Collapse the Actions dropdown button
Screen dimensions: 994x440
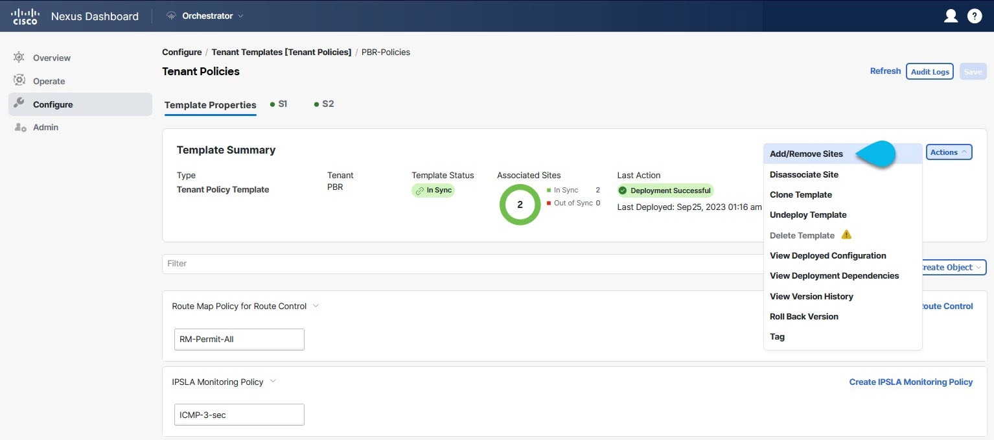coord(949,152)
